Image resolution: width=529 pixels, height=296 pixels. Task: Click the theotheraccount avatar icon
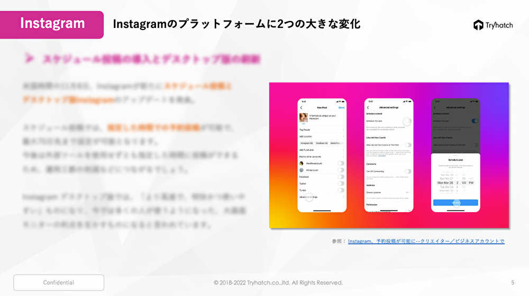[302, 164]
